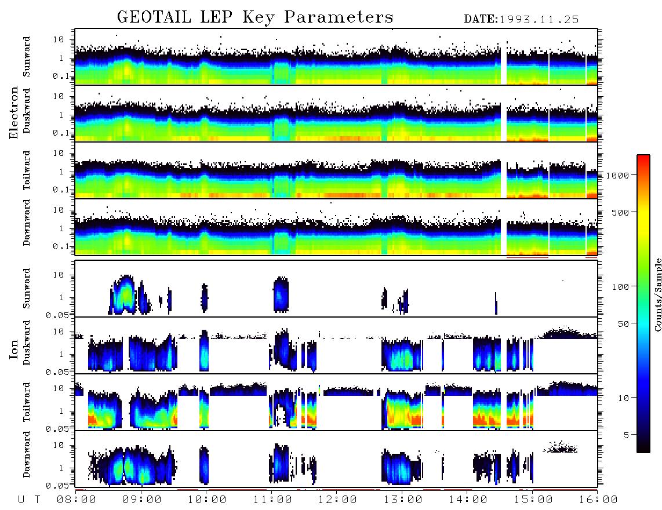This screenshot has width=662, height=510.
Task: Select the 10:00 time tick label
Action: pyautogui.click(x=207, y=500)
